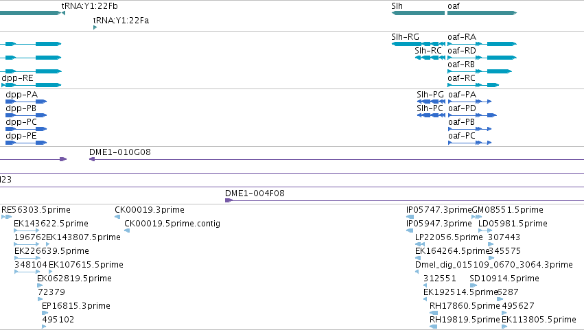Click the RH17860.5prime EST label
This screenshot has height=330, width=584.
[465, 306]
